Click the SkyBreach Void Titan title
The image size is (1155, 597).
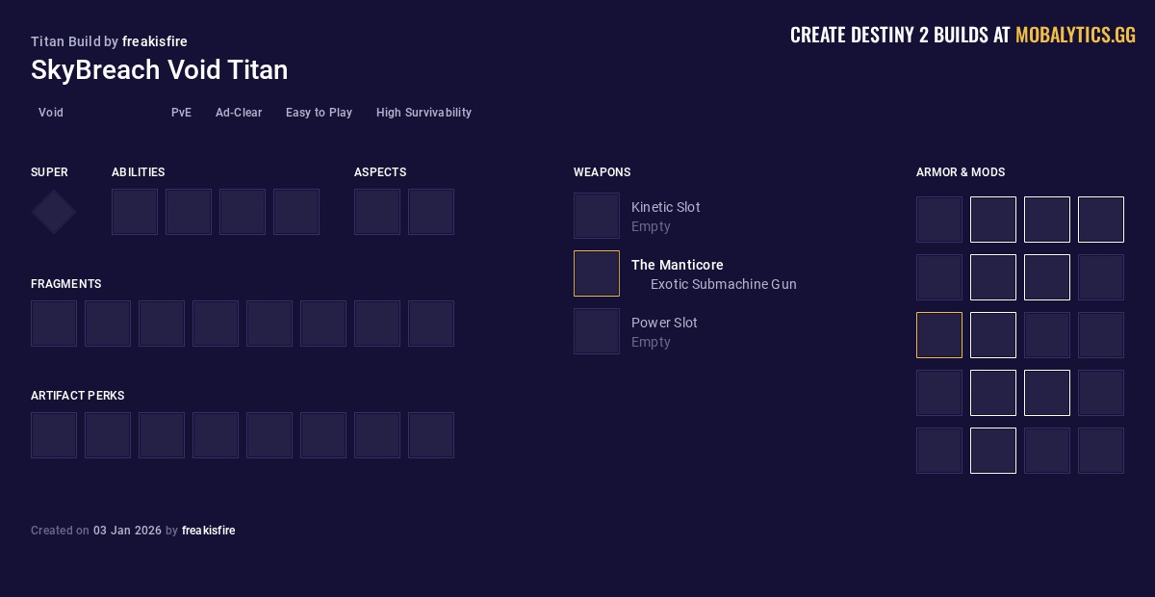pyautogui.click(x=159, y=70)
